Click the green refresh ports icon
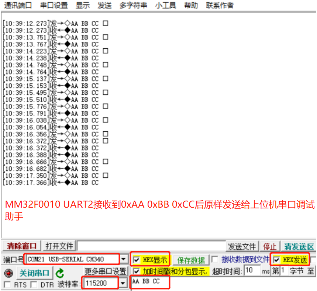Image resolution: width=317 pixels, height=291 pixels. (x=60, y=273)
